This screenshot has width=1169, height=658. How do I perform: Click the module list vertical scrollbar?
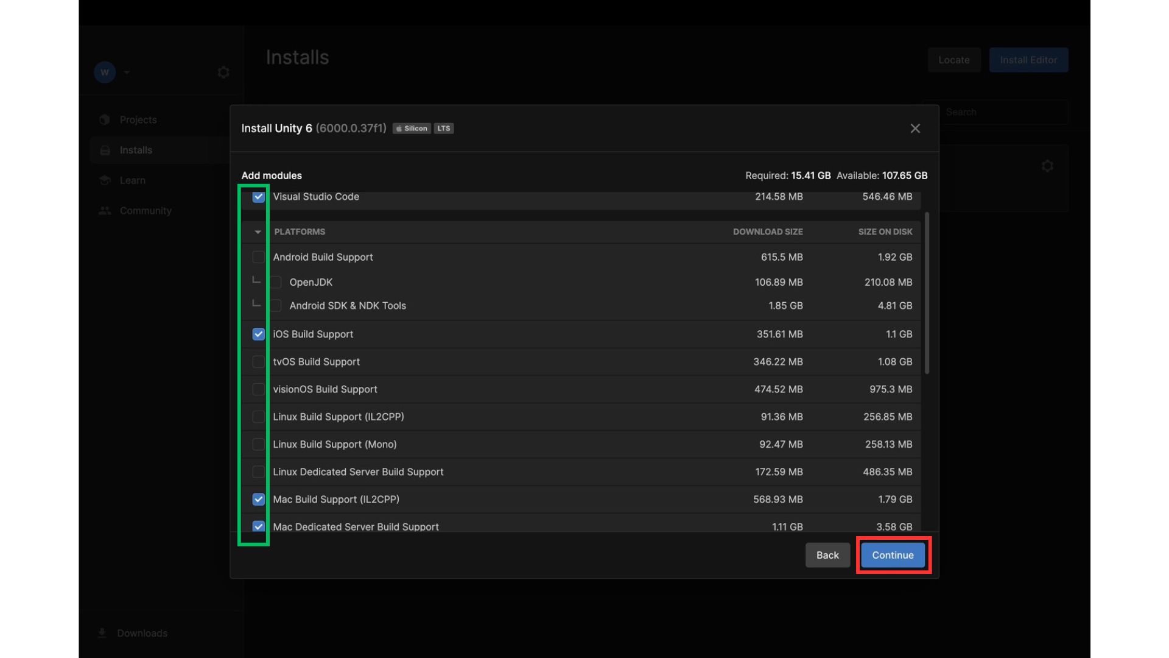click(x=927, y=292)
